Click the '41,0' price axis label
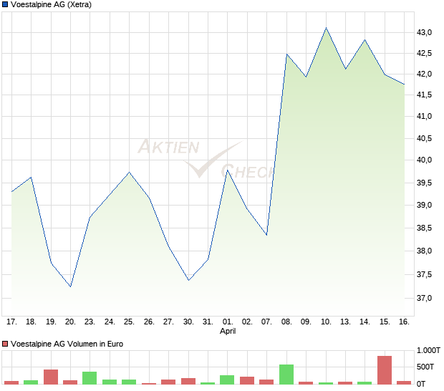444x391 pixels. [x=424, y=116]
